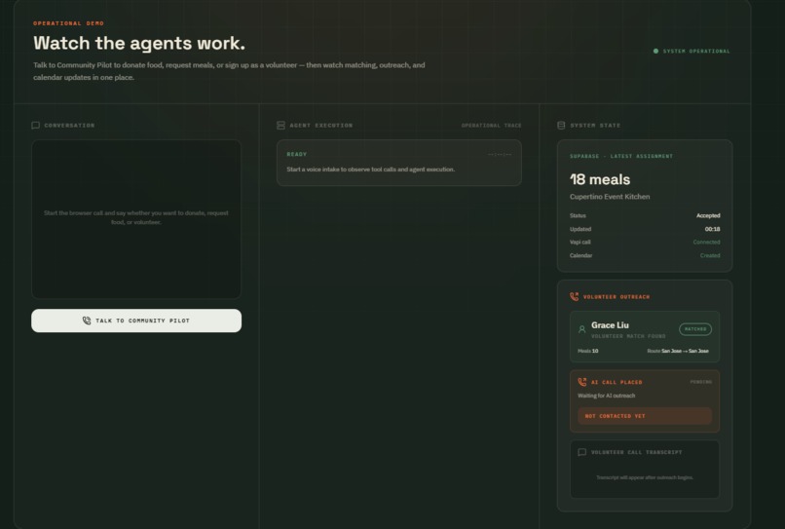Click the Vapi call Connected value
The height and width of the screenshot is (529, 785).
(706, 242)
